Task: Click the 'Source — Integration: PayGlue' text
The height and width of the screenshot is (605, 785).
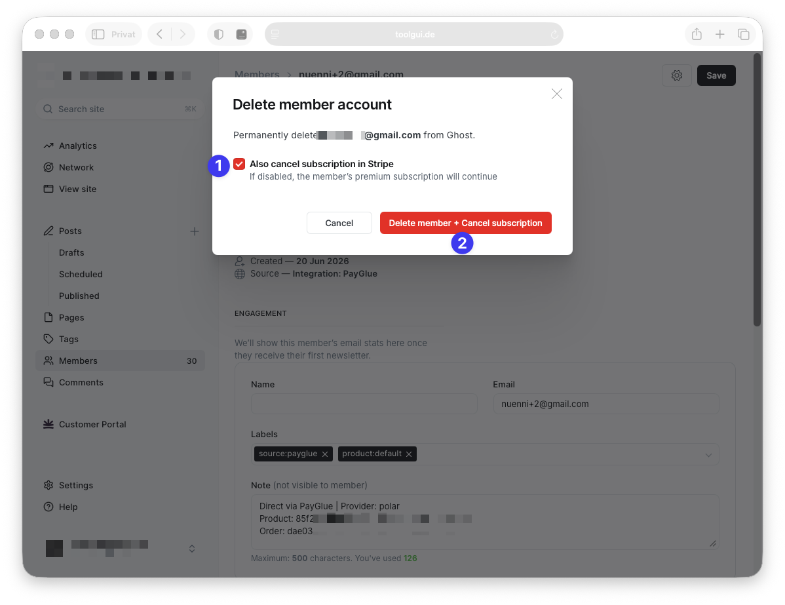Action: 314,273
